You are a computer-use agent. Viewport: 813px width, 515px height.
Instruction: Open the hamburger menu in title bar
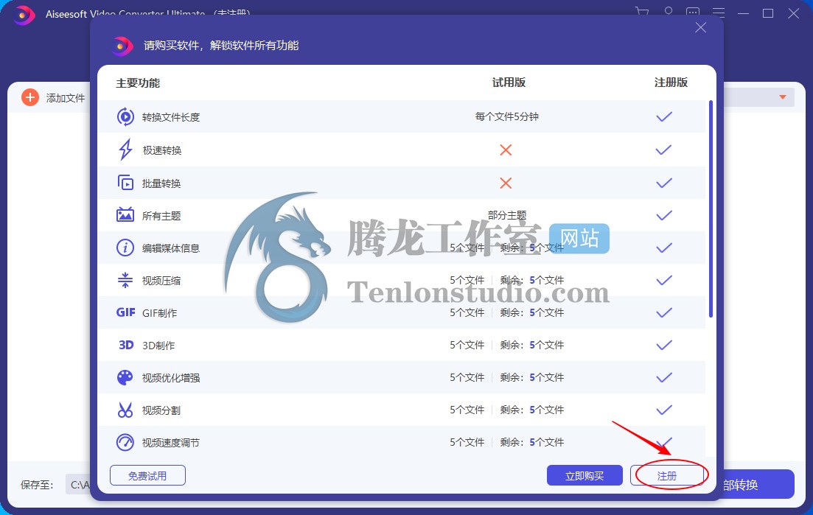(x=719, y=13)
